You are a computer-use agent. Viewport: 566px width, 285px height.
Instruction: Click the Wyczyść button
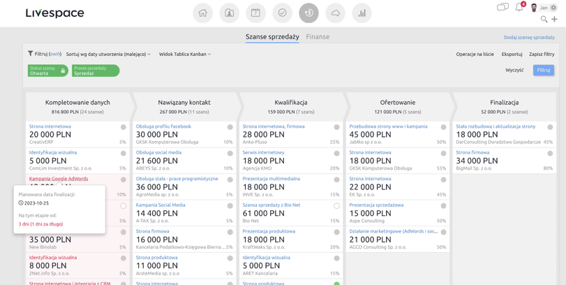[x=514, y=71]
